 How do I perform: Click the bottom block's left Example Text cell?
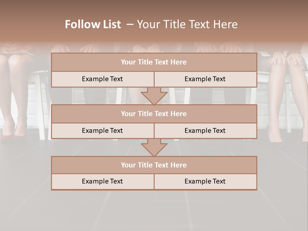coord(102,181)
